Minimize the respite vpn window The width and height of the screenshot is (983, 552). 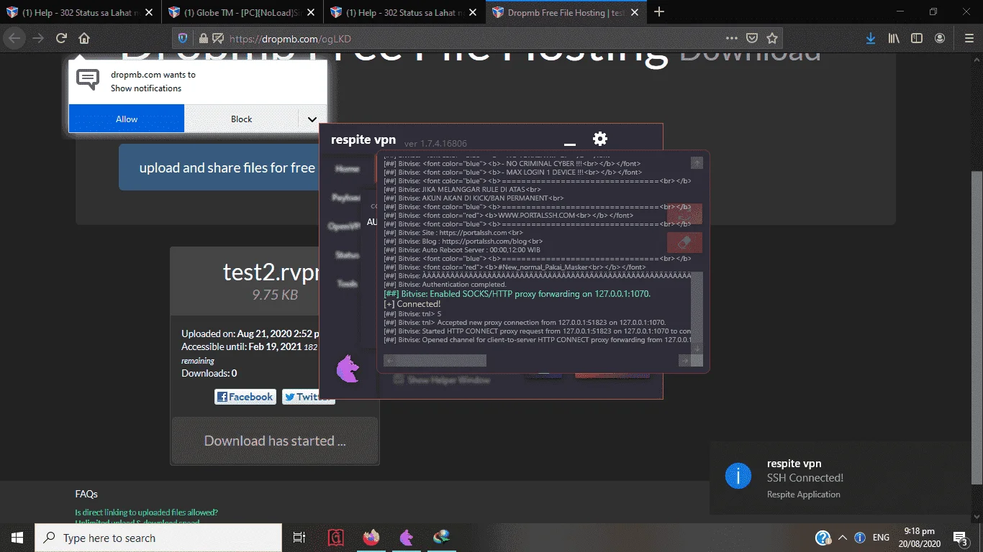click(570, 144)
